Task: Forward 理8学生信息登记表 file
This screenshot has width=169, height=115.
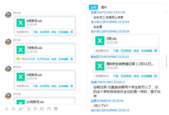Action: [x=136, y=76]
